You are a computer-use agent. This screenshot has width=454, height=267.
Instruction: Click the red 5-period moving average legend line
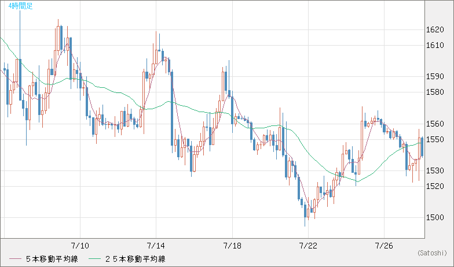click(x=15, y=259)
